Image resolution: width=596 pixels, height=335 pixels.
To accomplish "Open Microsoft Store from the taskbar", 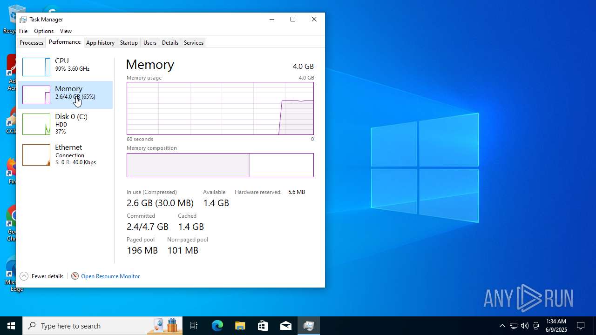I will point(263,326).
